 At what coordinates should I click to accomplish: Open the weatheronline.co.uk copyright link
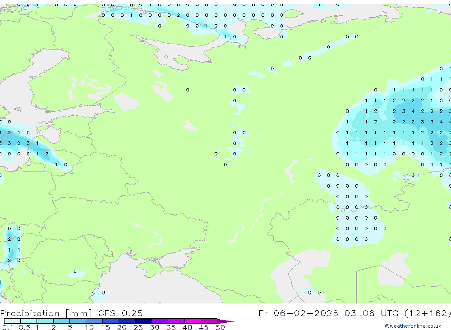pos(413,326)
